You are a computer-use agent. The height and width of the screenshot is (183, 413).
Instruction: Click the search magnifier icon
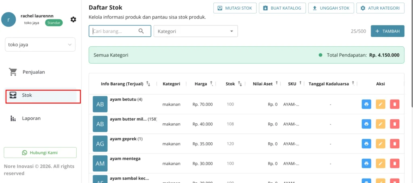(x=141, y=31)
